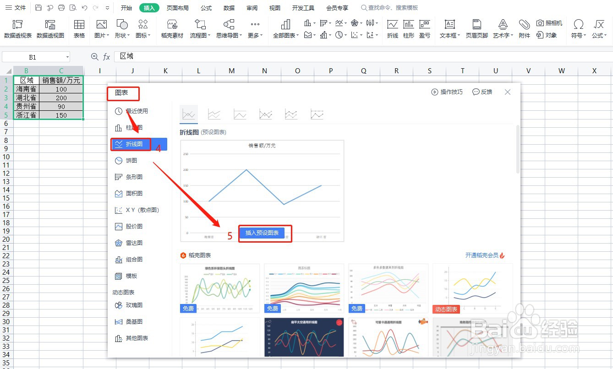Select the 动态图表 line chart template thumbnail

pyautogui.click(x=472, y=288)
